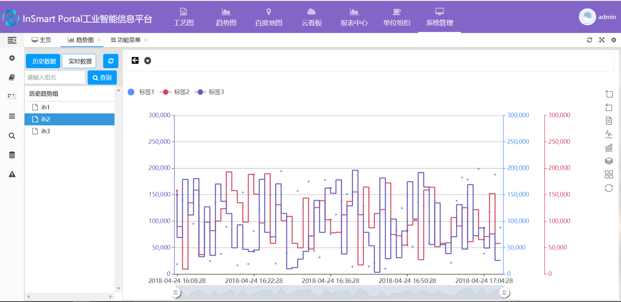Select the 历史数据 button

43,61
